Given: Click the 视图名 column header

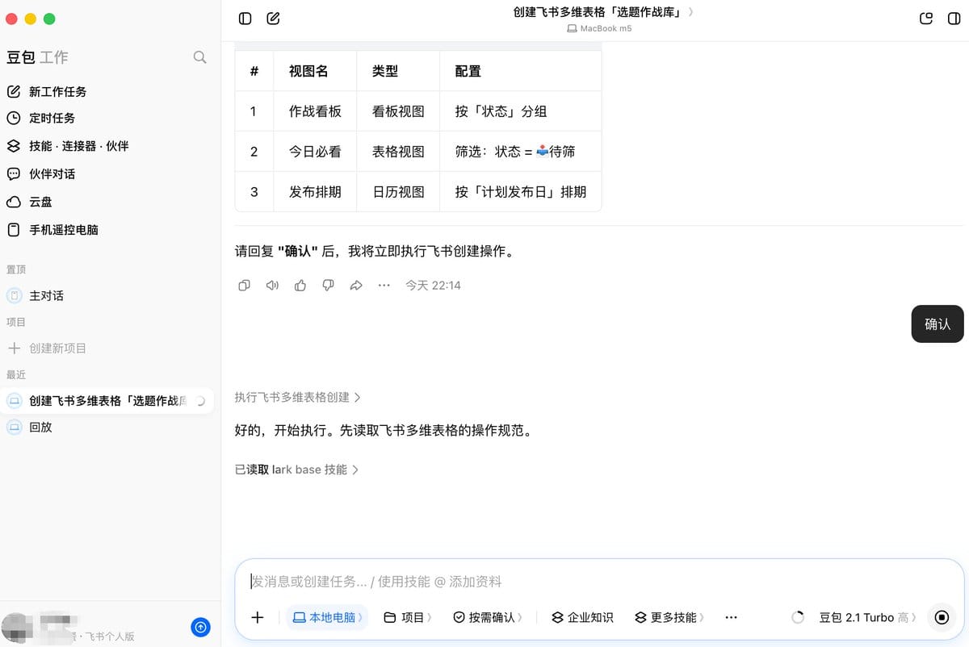Looking at the screenshot, I should coord(315,71).
